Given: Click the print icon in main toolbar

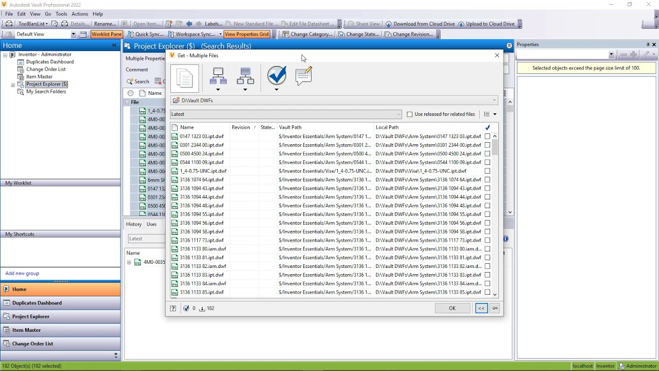Looking at the screenshot, I should 9,24.
